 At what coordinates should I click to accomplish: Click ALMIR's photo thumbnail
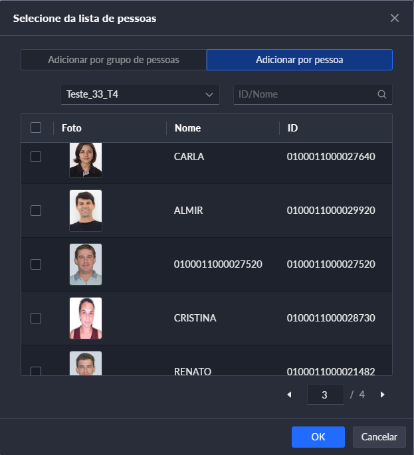coord(86,211)
